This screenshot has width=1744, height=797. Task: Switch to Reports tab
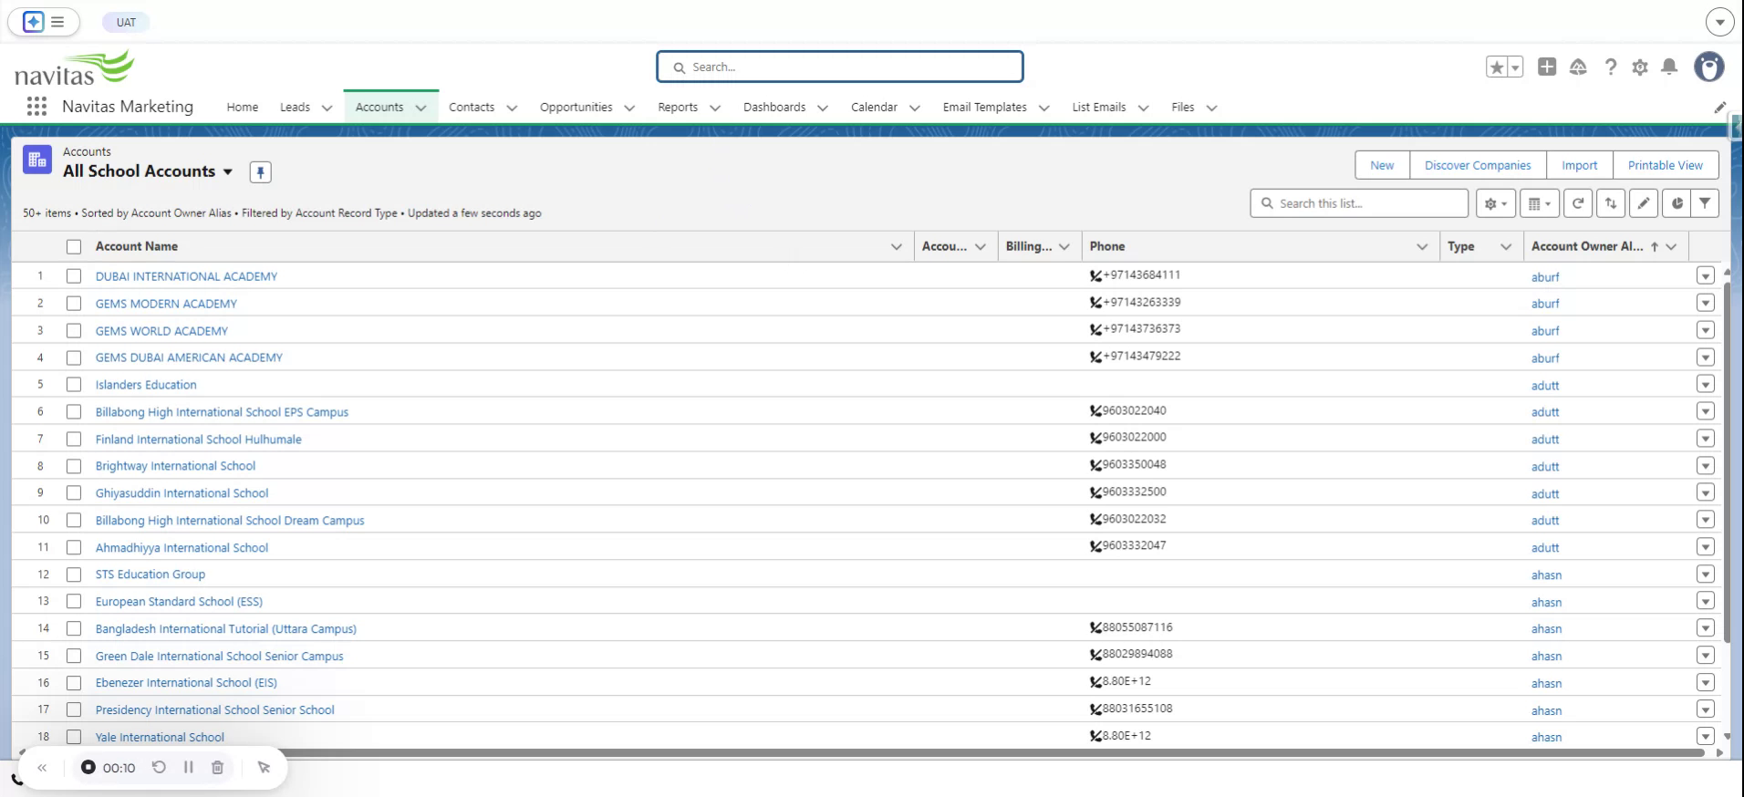[x=678, y=107]
